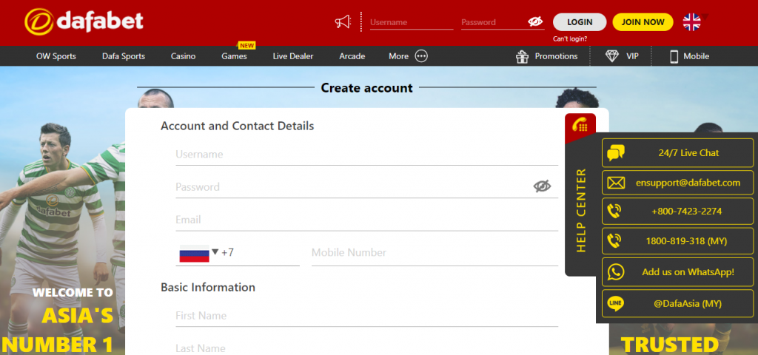Open the Arcade menu
The image size is (758, 355).
coord(352,56)
